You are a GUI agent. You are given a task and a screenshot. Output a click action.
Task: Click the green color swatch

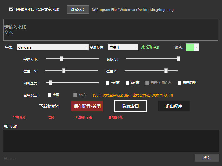pos(189,47)
